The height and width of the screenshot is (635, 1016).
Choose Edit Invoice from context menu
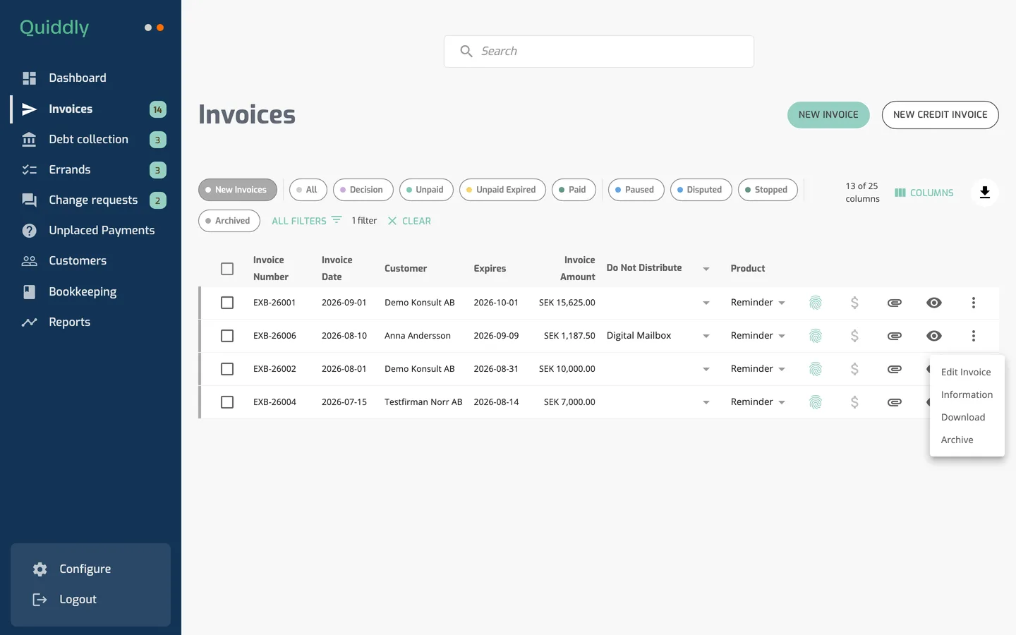(967, 373)
